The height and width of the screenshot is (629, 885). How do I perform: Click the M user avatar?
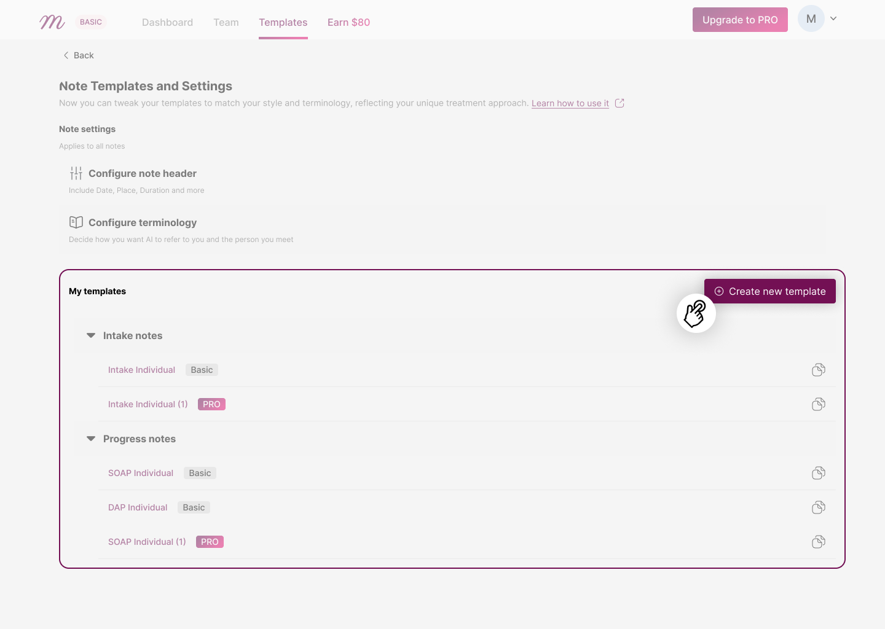tap(811, 19)
